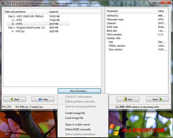Click the 3820 MB capacity cell
The width and height of the screenshot is (173, 138).
[x=54, y=31]
